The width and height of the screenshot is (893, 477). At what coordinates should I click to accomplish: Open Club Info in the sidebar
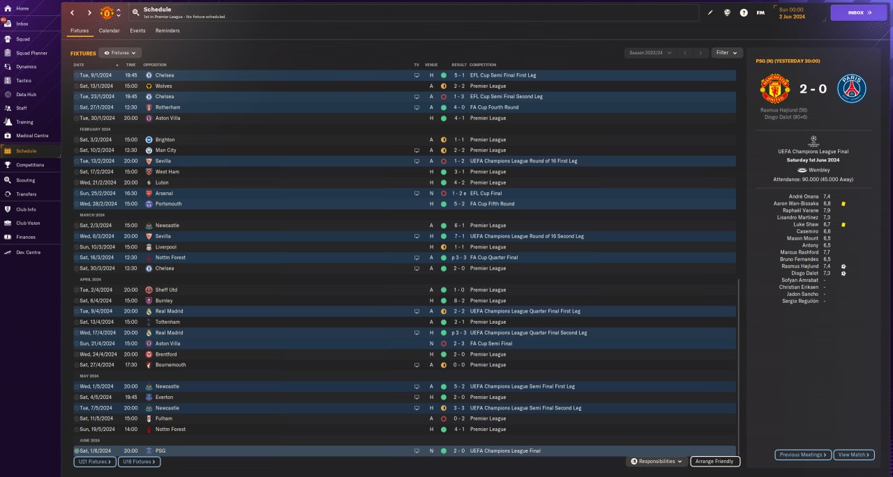click(26, 209)
